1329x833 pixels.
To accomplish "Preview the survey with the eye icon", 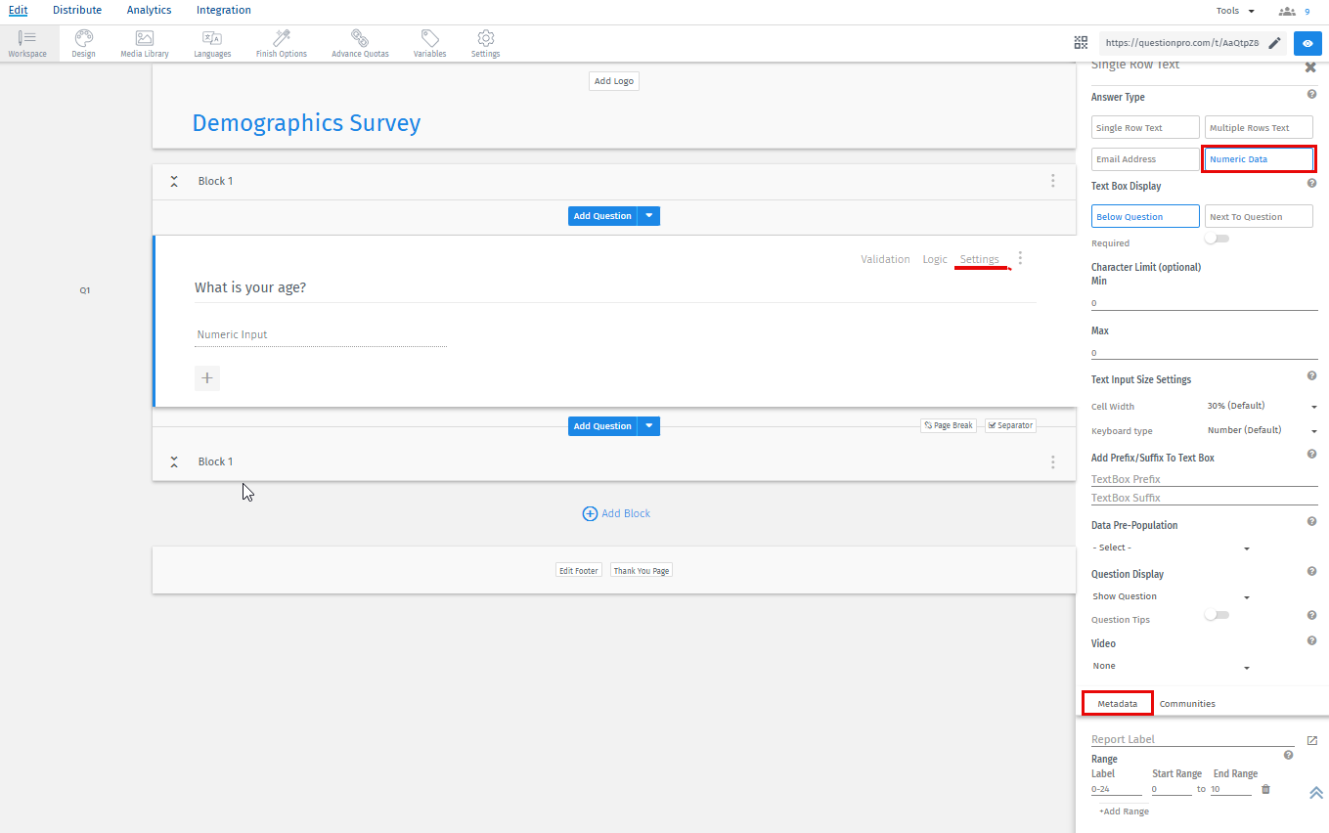I will click(1307, 42).
